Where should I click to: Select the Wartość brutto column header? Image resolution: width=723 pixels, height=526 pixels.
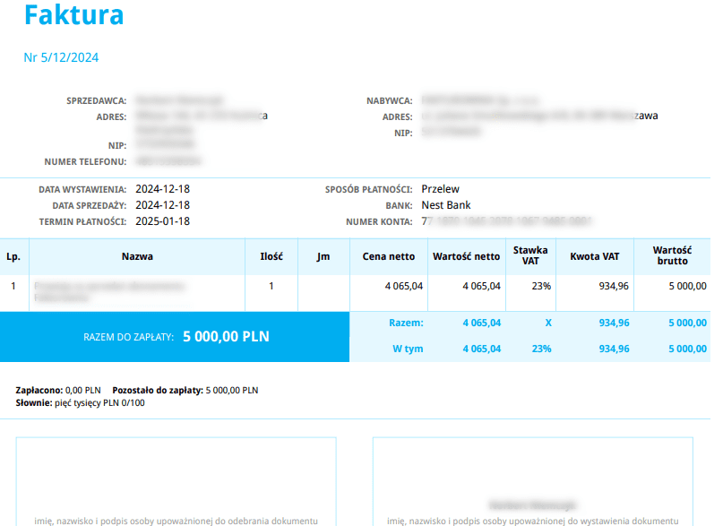pos(670,256)
